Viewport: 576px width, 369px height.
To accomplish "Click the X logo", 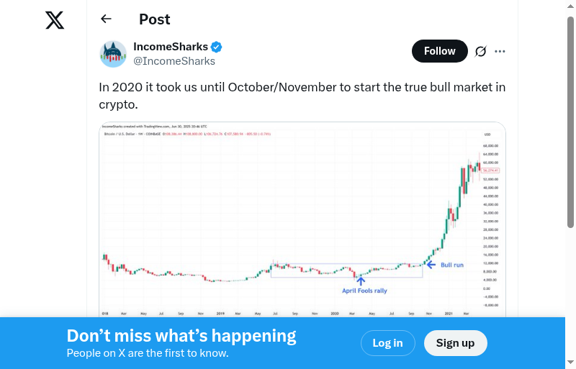I will pos(55,20).
